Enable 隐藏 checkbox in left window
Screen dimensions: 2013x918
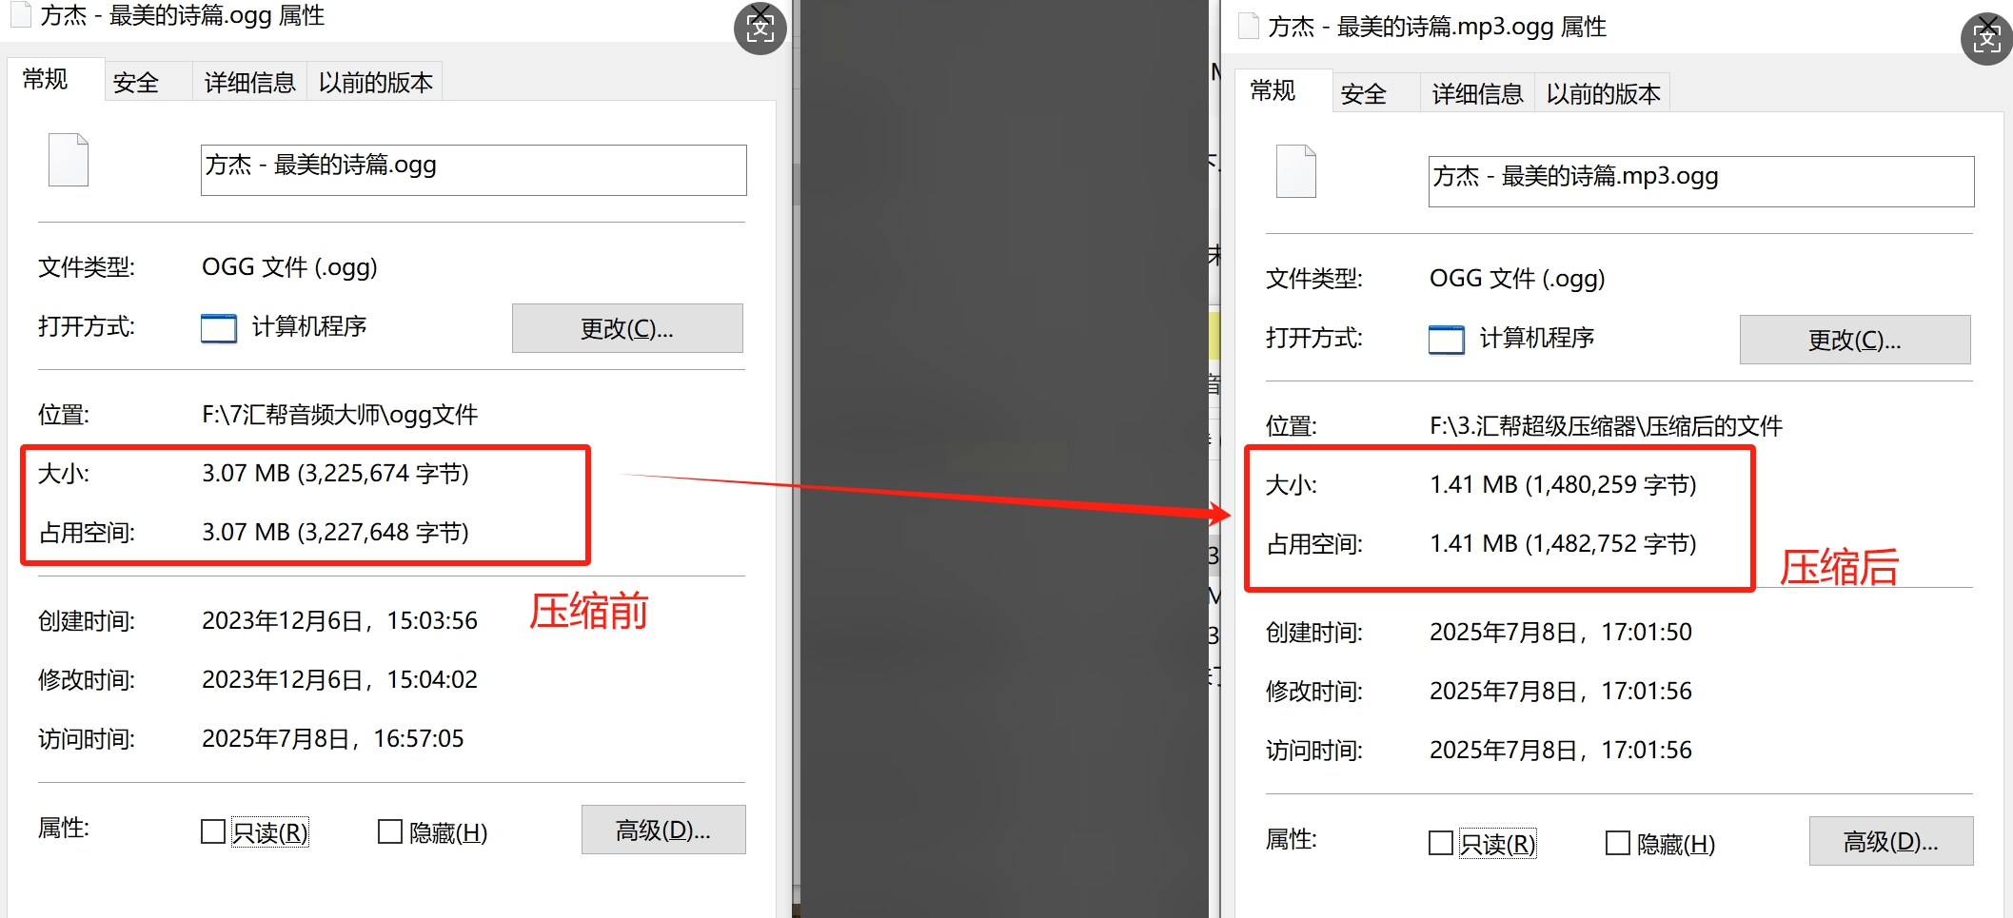390,832
